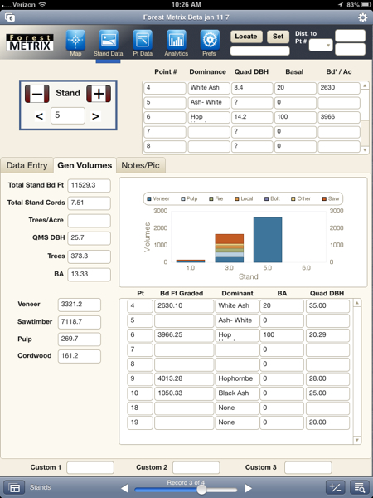Click the BA field 13.33
This screenshot has height=498, width=373.
click(90, 275)
